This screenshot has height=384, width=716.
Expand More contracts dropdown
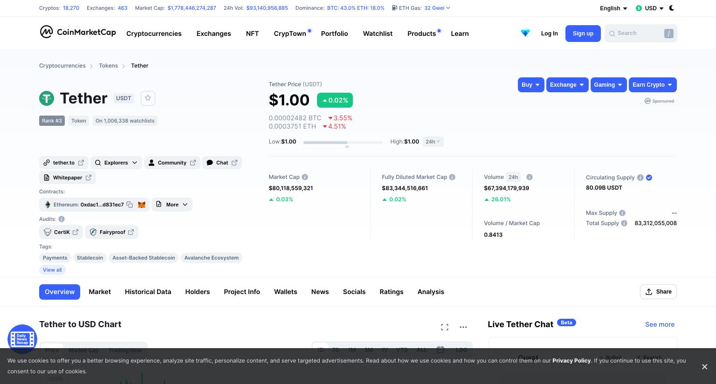172,205
